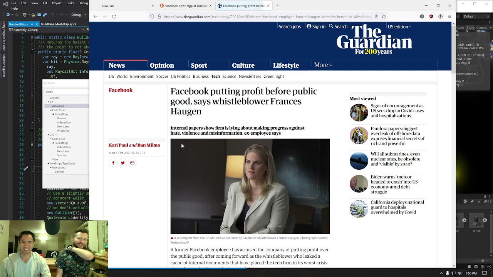Open Kari Paul author link
The height and width of the screenshot is (277, 493).
point(118,145)
